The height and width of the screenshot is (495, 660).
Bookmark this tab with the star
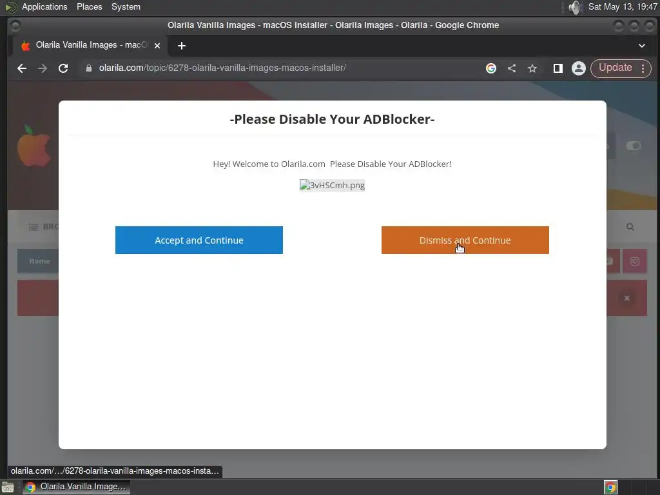tap(532, 68)
